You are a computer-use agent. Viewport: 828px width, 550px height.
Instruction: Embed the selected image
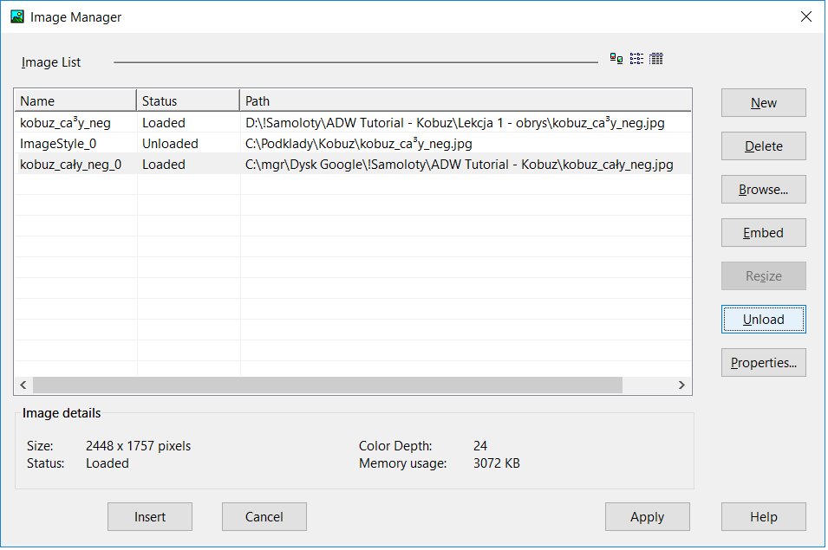(763, 233)
